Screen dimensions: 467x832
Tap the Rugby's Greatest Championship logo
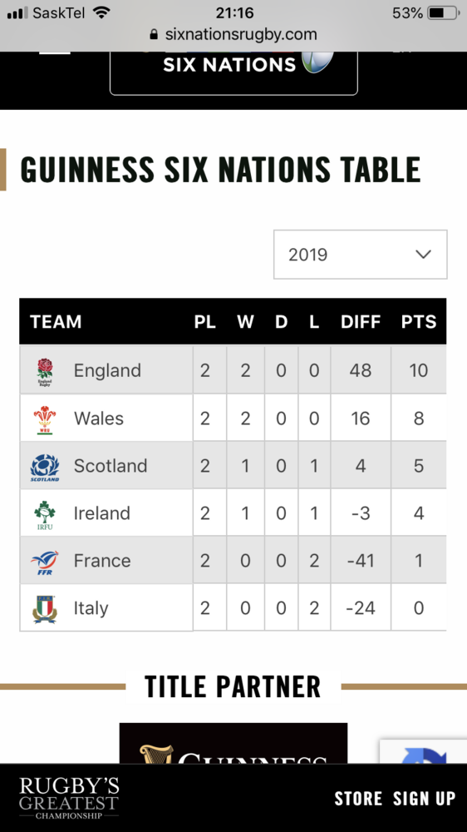point(69,798)
